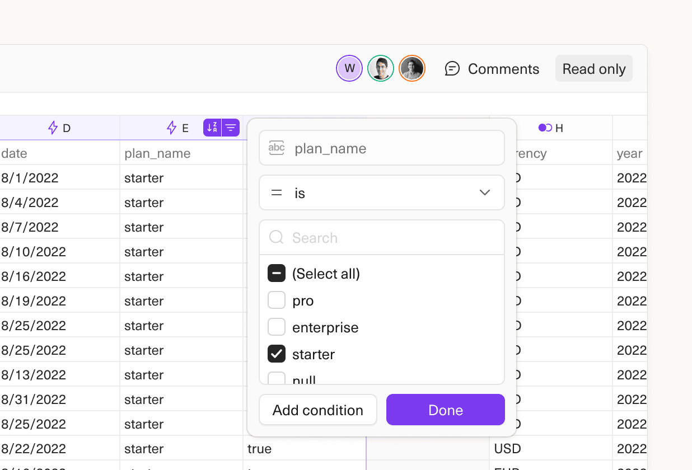Click the toggle icon in column H header

pos(545,128)
